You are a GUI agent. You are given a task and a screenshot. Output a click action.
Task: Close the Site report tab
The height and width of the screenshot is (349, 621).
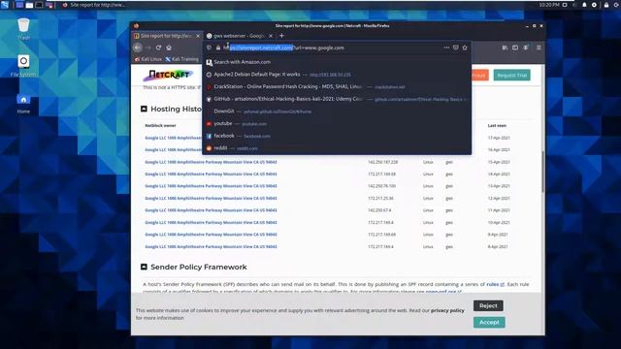[198, 36]
